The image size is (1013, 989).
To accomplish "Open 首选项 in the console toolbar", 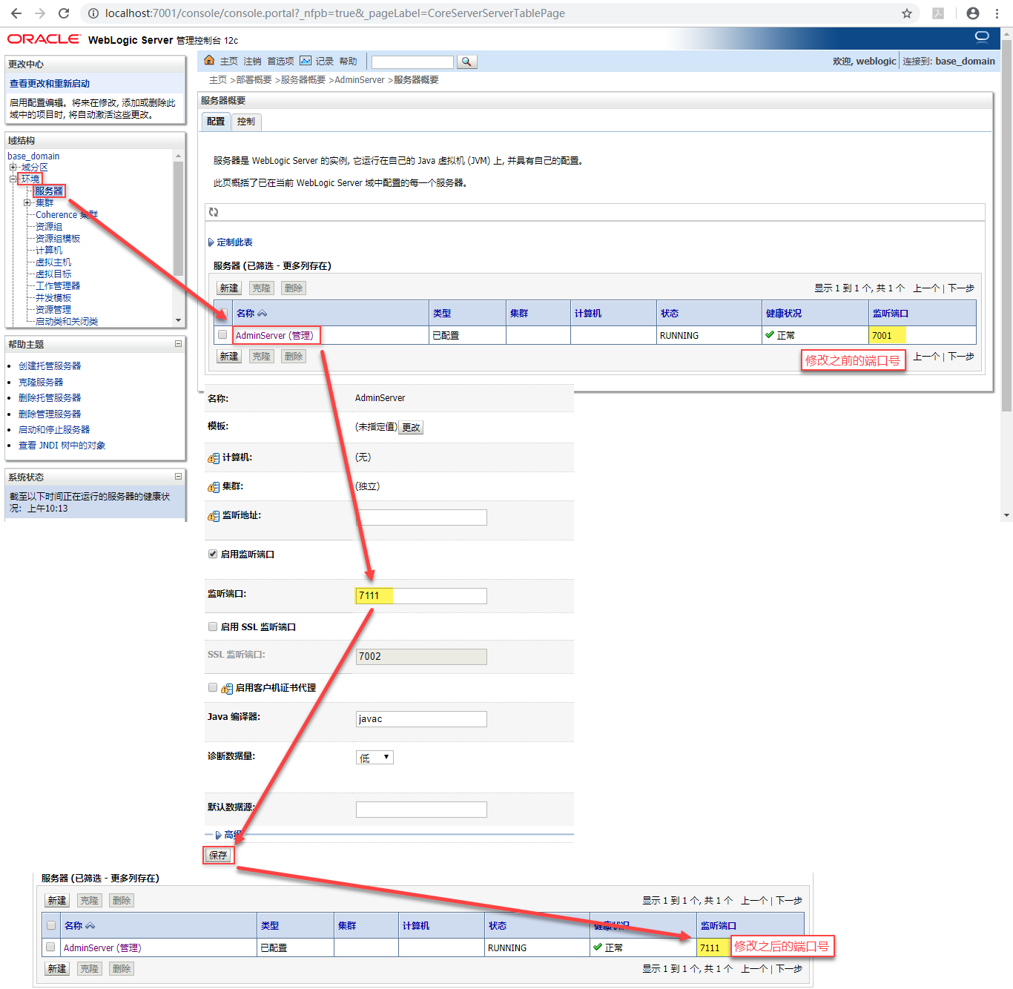I will coord(280,62).
